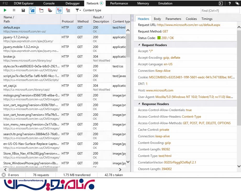Click the save/export captured traffic icon
Image resolution: width=241 pixels, height=191 pixels.
pyautogui.click(x=23, y=10)
